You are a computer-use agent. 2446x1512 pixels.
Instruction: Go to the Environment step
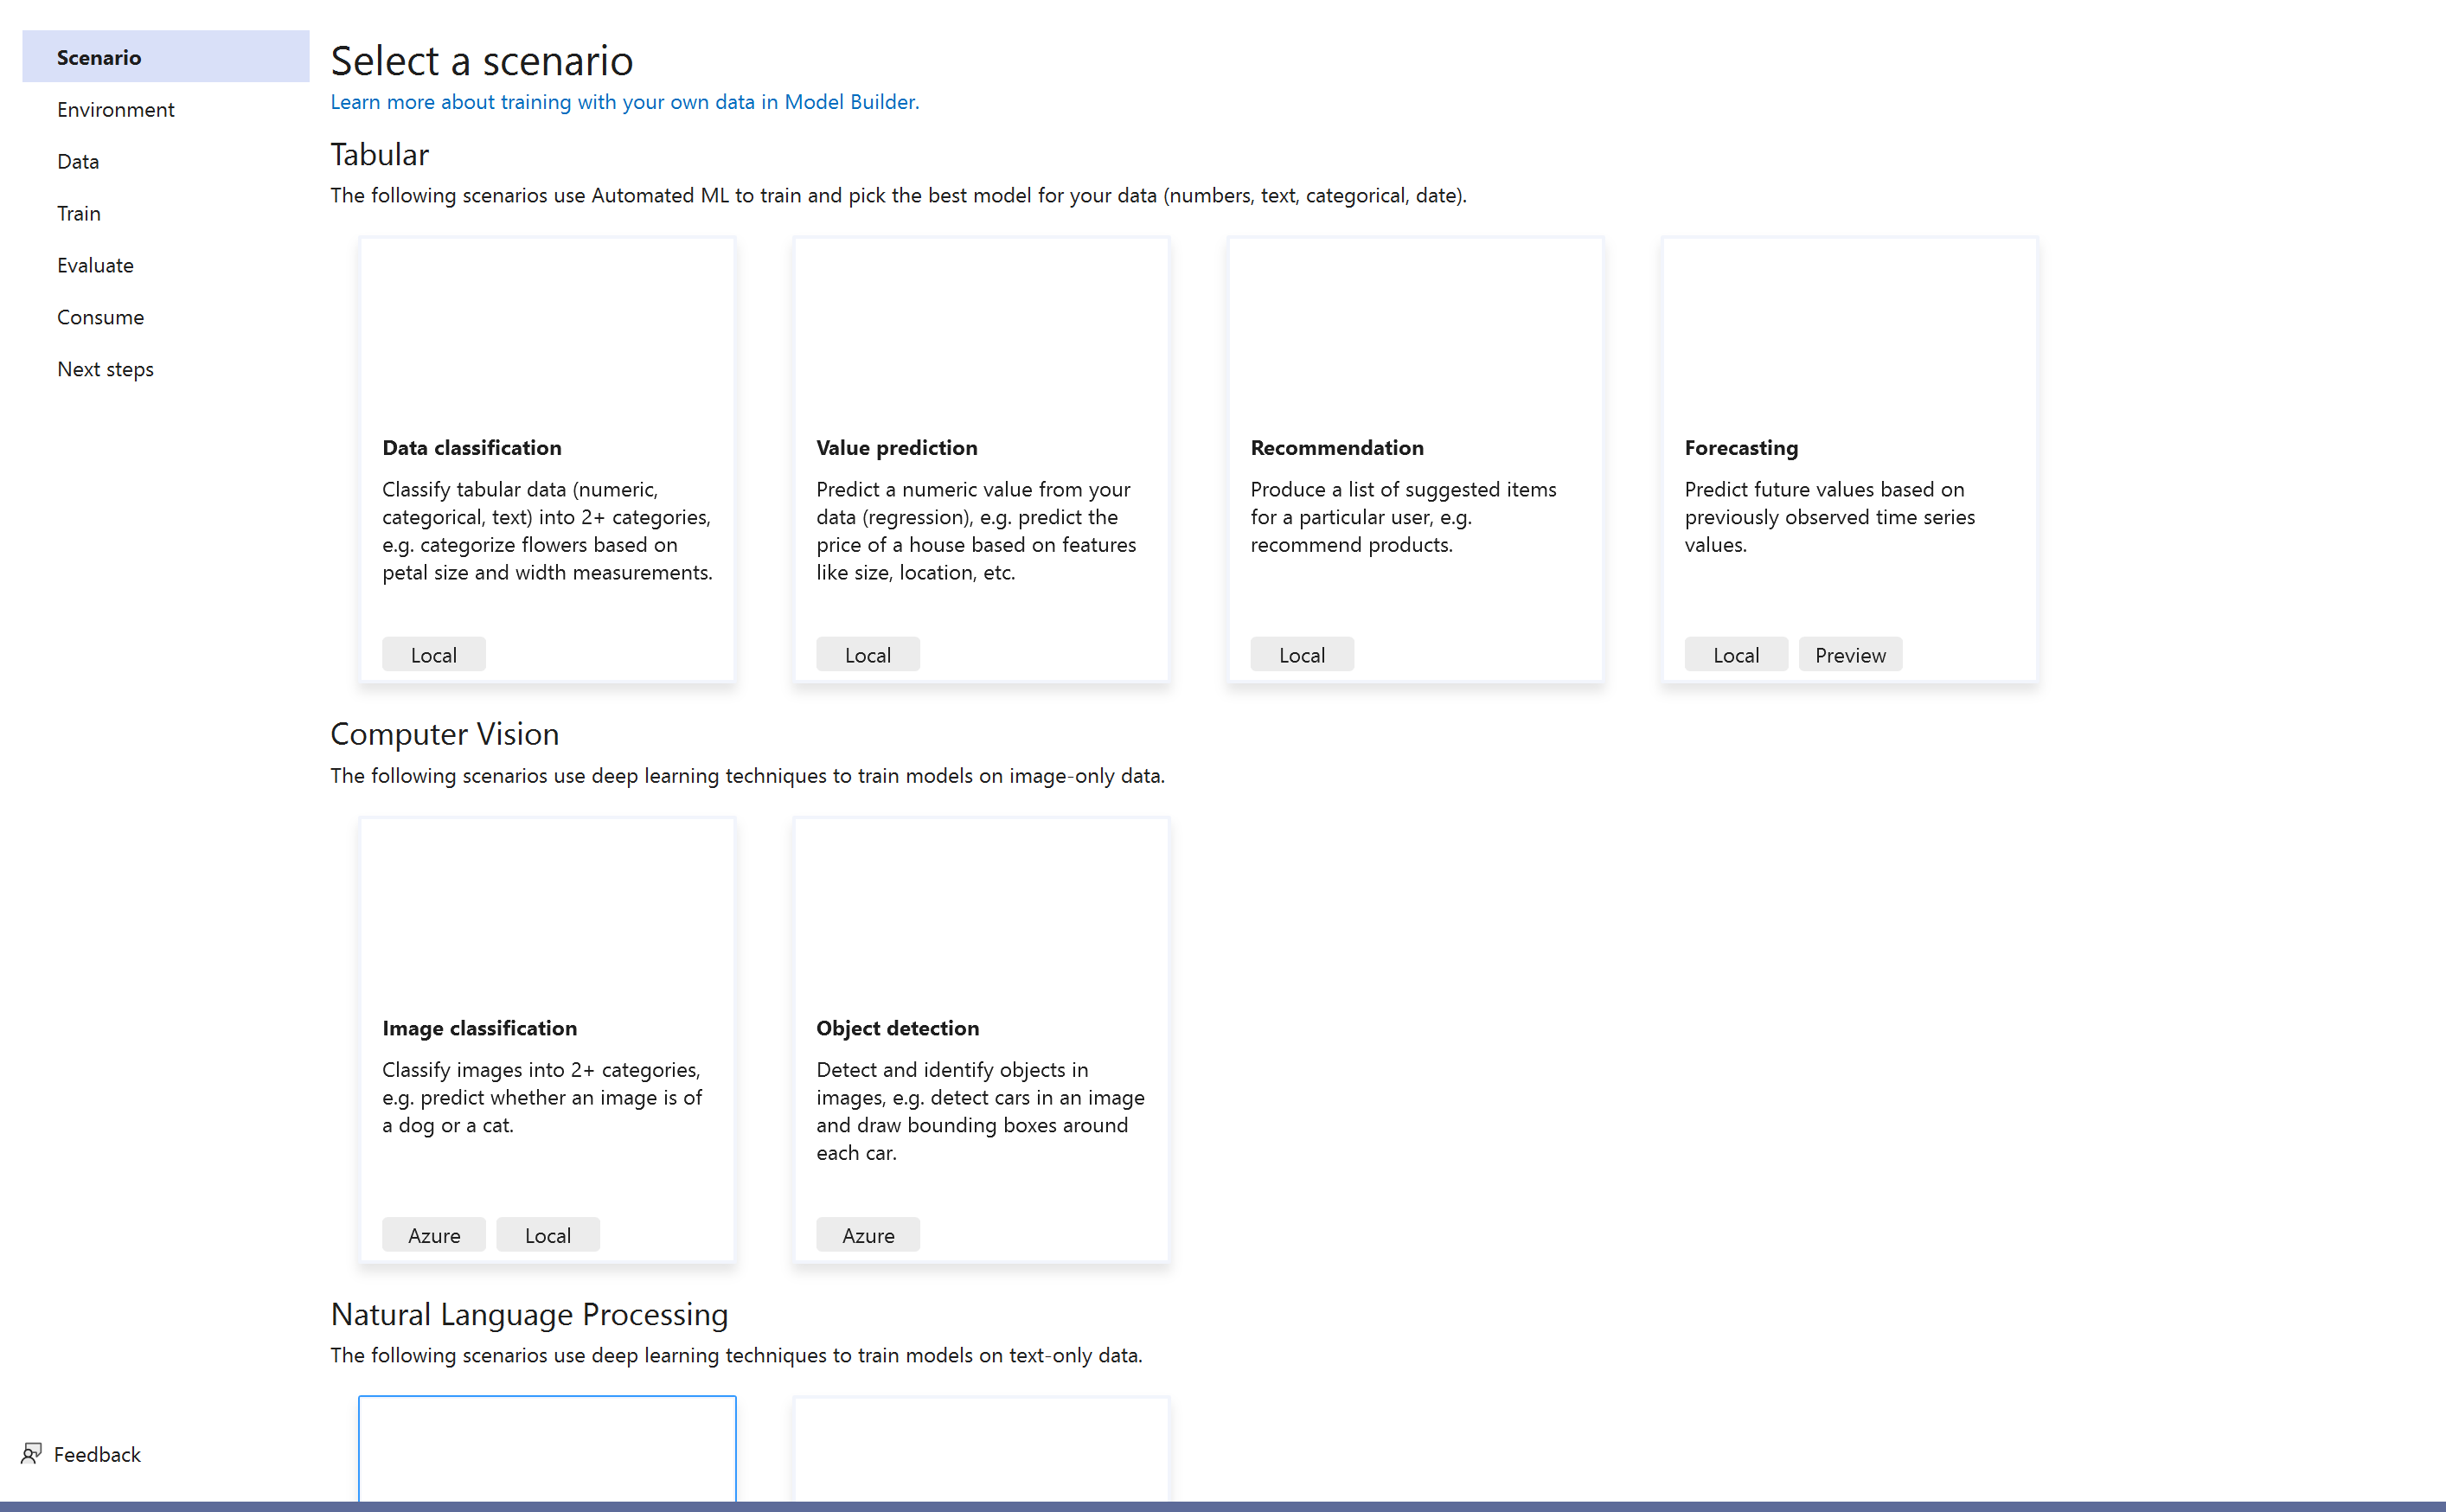(x=115, y=109)
